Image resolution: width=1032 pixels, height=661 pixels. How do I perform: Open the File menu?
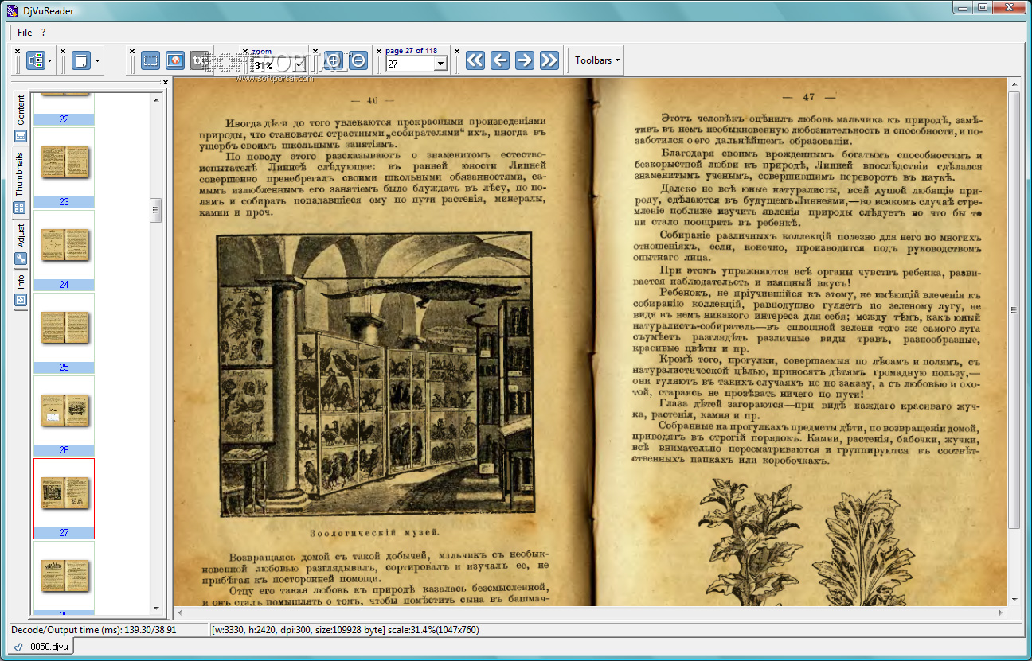(x=25, y=33)
